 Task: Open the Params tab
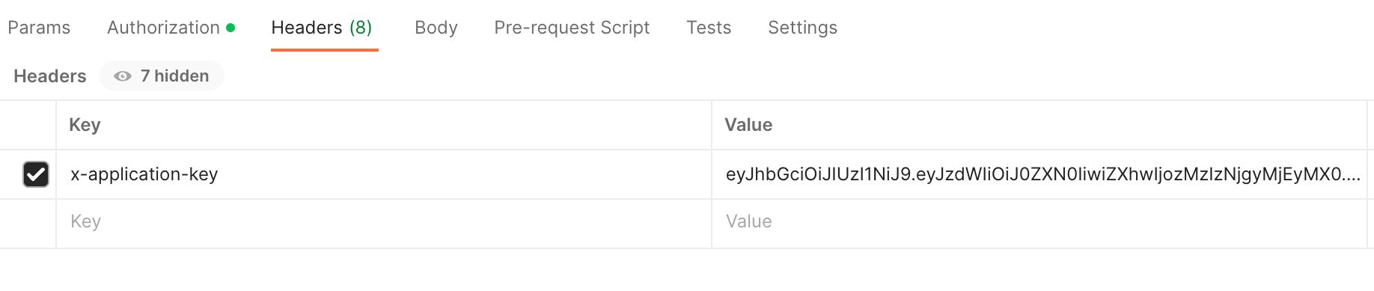coord(39,28)
